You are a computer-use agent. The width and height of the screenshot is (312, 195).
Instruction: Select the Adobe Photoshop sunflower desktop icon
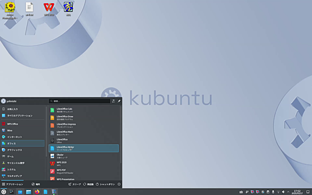(10, 11)
